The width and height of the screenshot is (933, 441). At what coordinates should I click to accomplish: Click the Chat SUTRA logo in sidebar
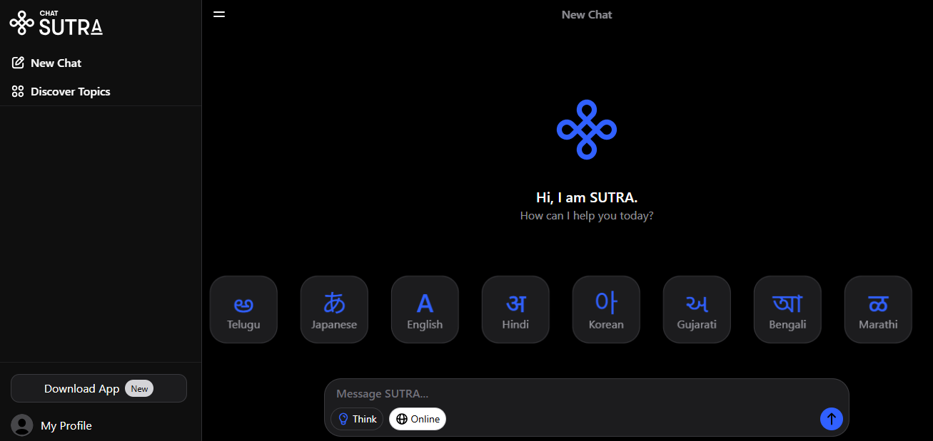(x=56, y=23)
